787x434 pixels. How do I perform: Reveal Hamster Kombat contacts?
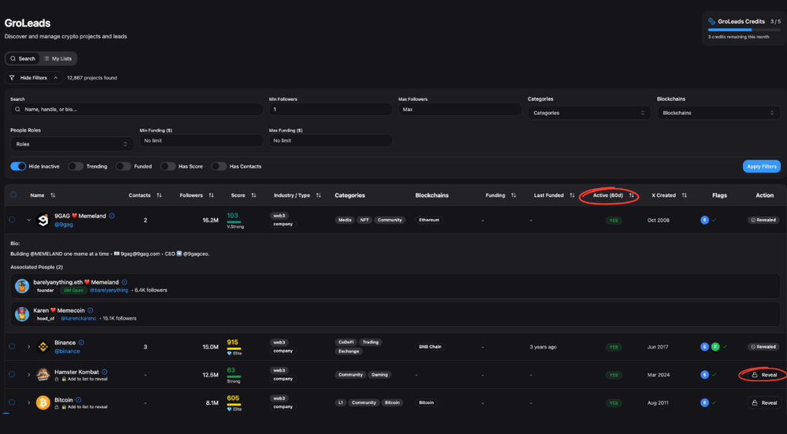coord(764,375)
